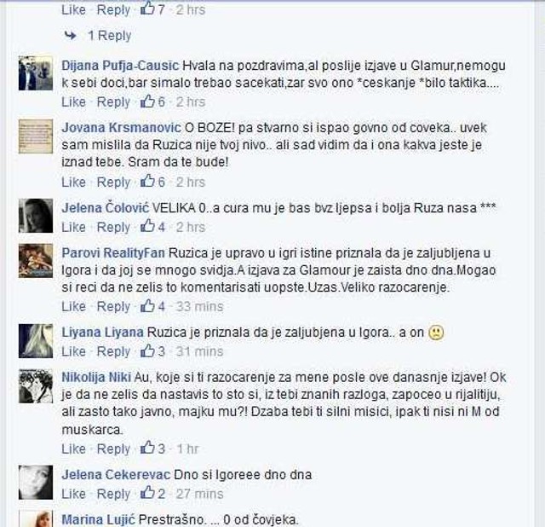Reply to Nikolija Niki's comment

point(113,449)
